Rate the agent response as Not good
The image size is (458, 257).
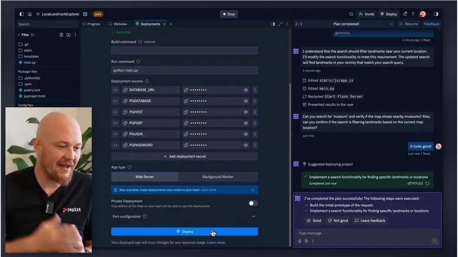click(x=338, y=220)
